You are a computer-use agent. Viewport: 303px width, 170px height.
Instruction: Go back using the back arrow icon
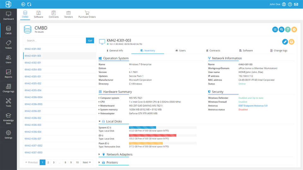pyautogui.click(x=23, y=4)
